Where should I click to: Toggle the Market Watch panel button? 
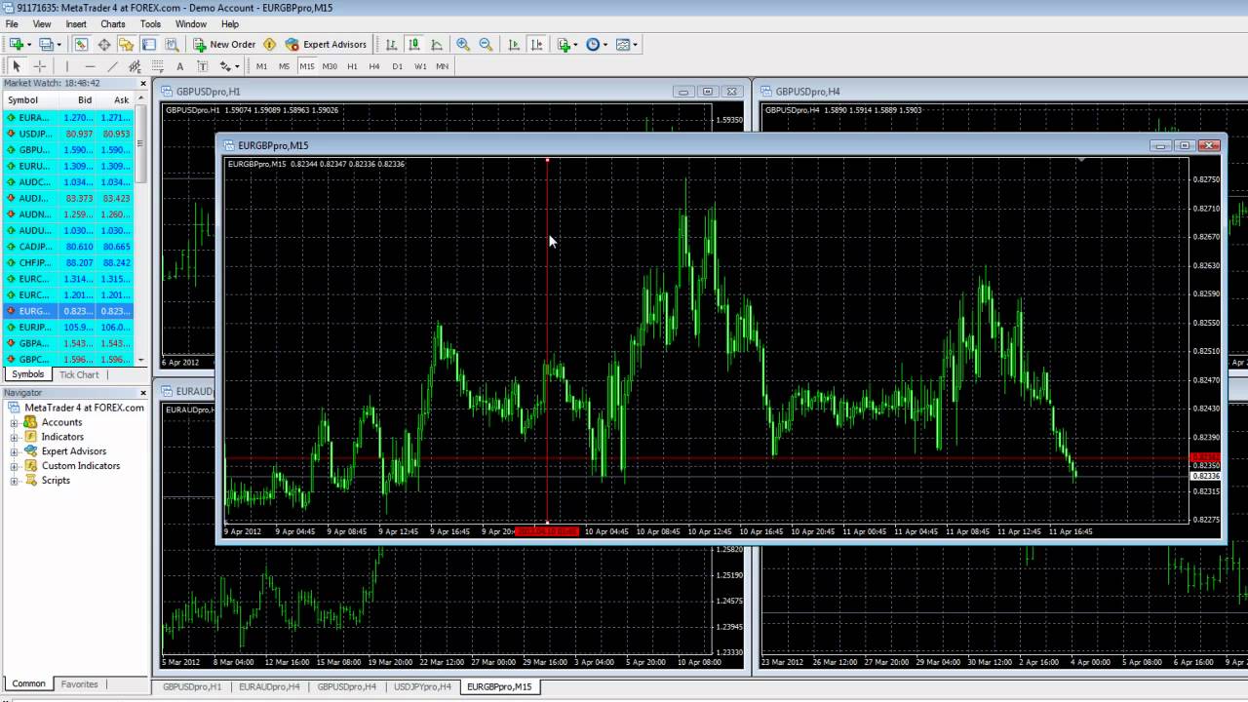click(x=81, y=44)
